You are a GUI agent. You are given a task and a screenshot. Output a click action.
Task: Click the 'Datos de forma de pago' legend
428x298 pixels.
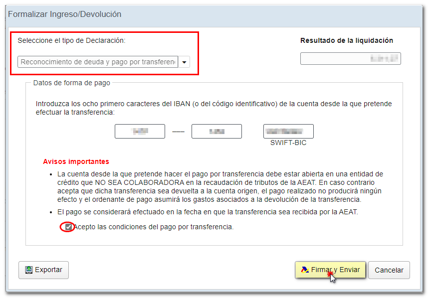click(72, 83)
